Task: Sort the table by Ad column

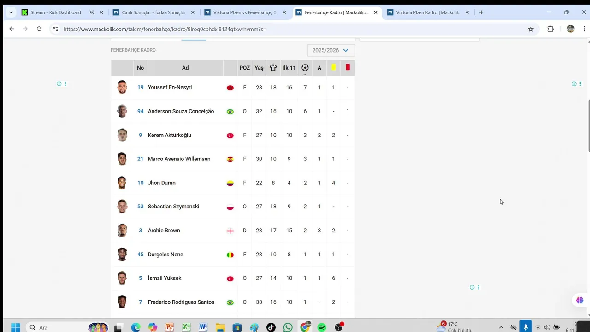Action: tap(185, 68)
